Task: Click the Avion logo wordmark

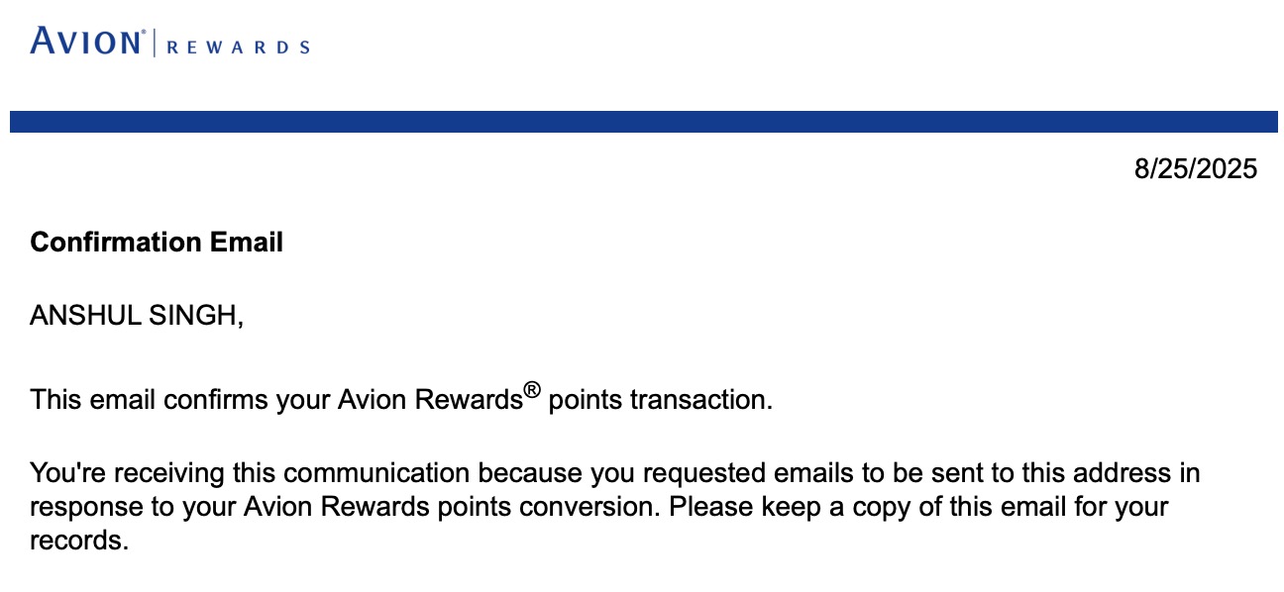Action: point(87,43)
